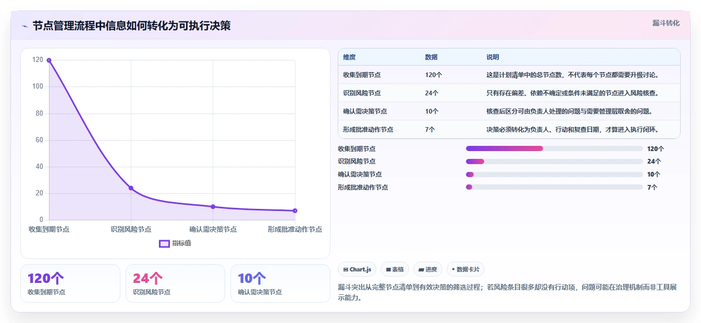Click the chart data point above 形成批准动作节点
Viewport: 701px width, 323px height.
click(295, 210)
